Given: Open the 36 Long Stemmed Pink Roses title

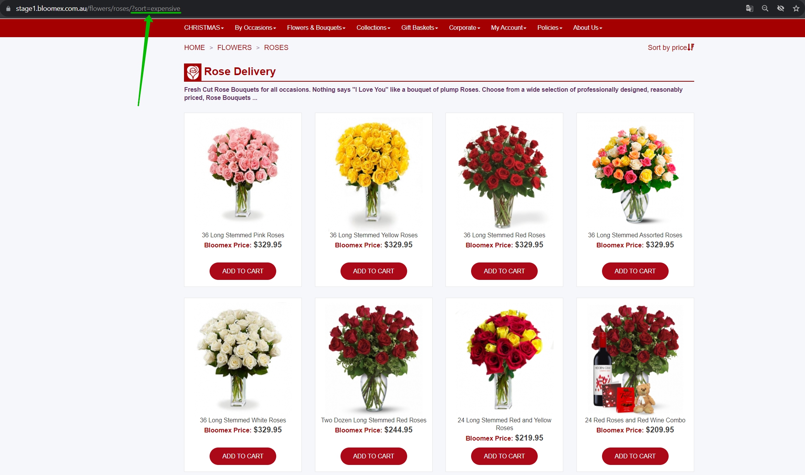Looking at the screenshot, I should pos(243,235).
